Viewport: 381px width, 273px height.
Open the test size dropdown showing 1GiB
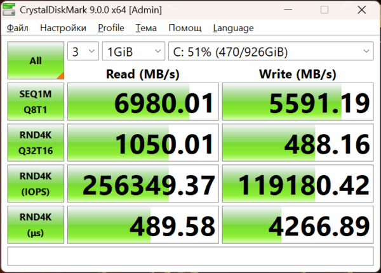pos(133,51)
